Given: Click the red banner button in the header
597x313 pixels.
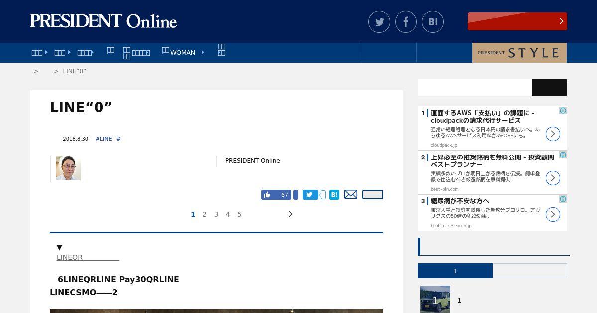Looking at the screenshot, I should pos(517,21).
